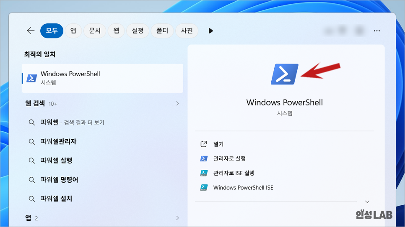This screenshot has height=227, width=405.
Task: Click the Windows PowerShell title in preview pane
Action: 285,102
